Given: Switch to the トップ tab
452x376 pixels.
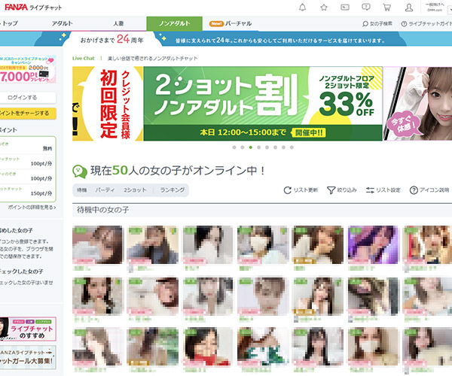Looking at the screenshot, I should click(10, 23).
